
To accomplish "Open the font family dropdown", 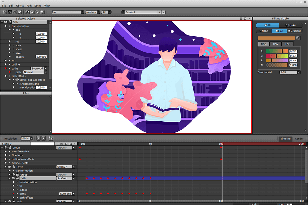I will [82, 12].
